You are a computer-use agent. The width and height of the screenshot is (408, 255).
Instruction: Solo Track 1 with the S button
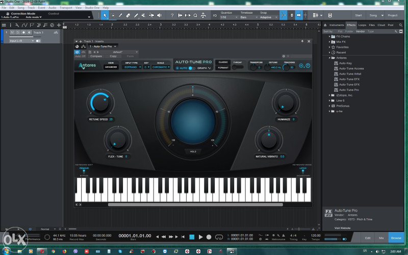click(x=18, y=32)
